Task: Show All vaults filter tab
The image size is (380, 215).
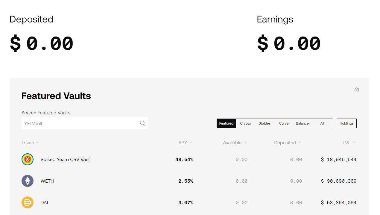Action: tap(322, 123)
